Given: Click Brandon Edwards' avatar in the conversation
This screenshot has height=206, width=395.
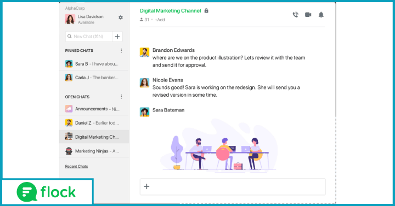Looking at the screenshot, I should 145,52.
